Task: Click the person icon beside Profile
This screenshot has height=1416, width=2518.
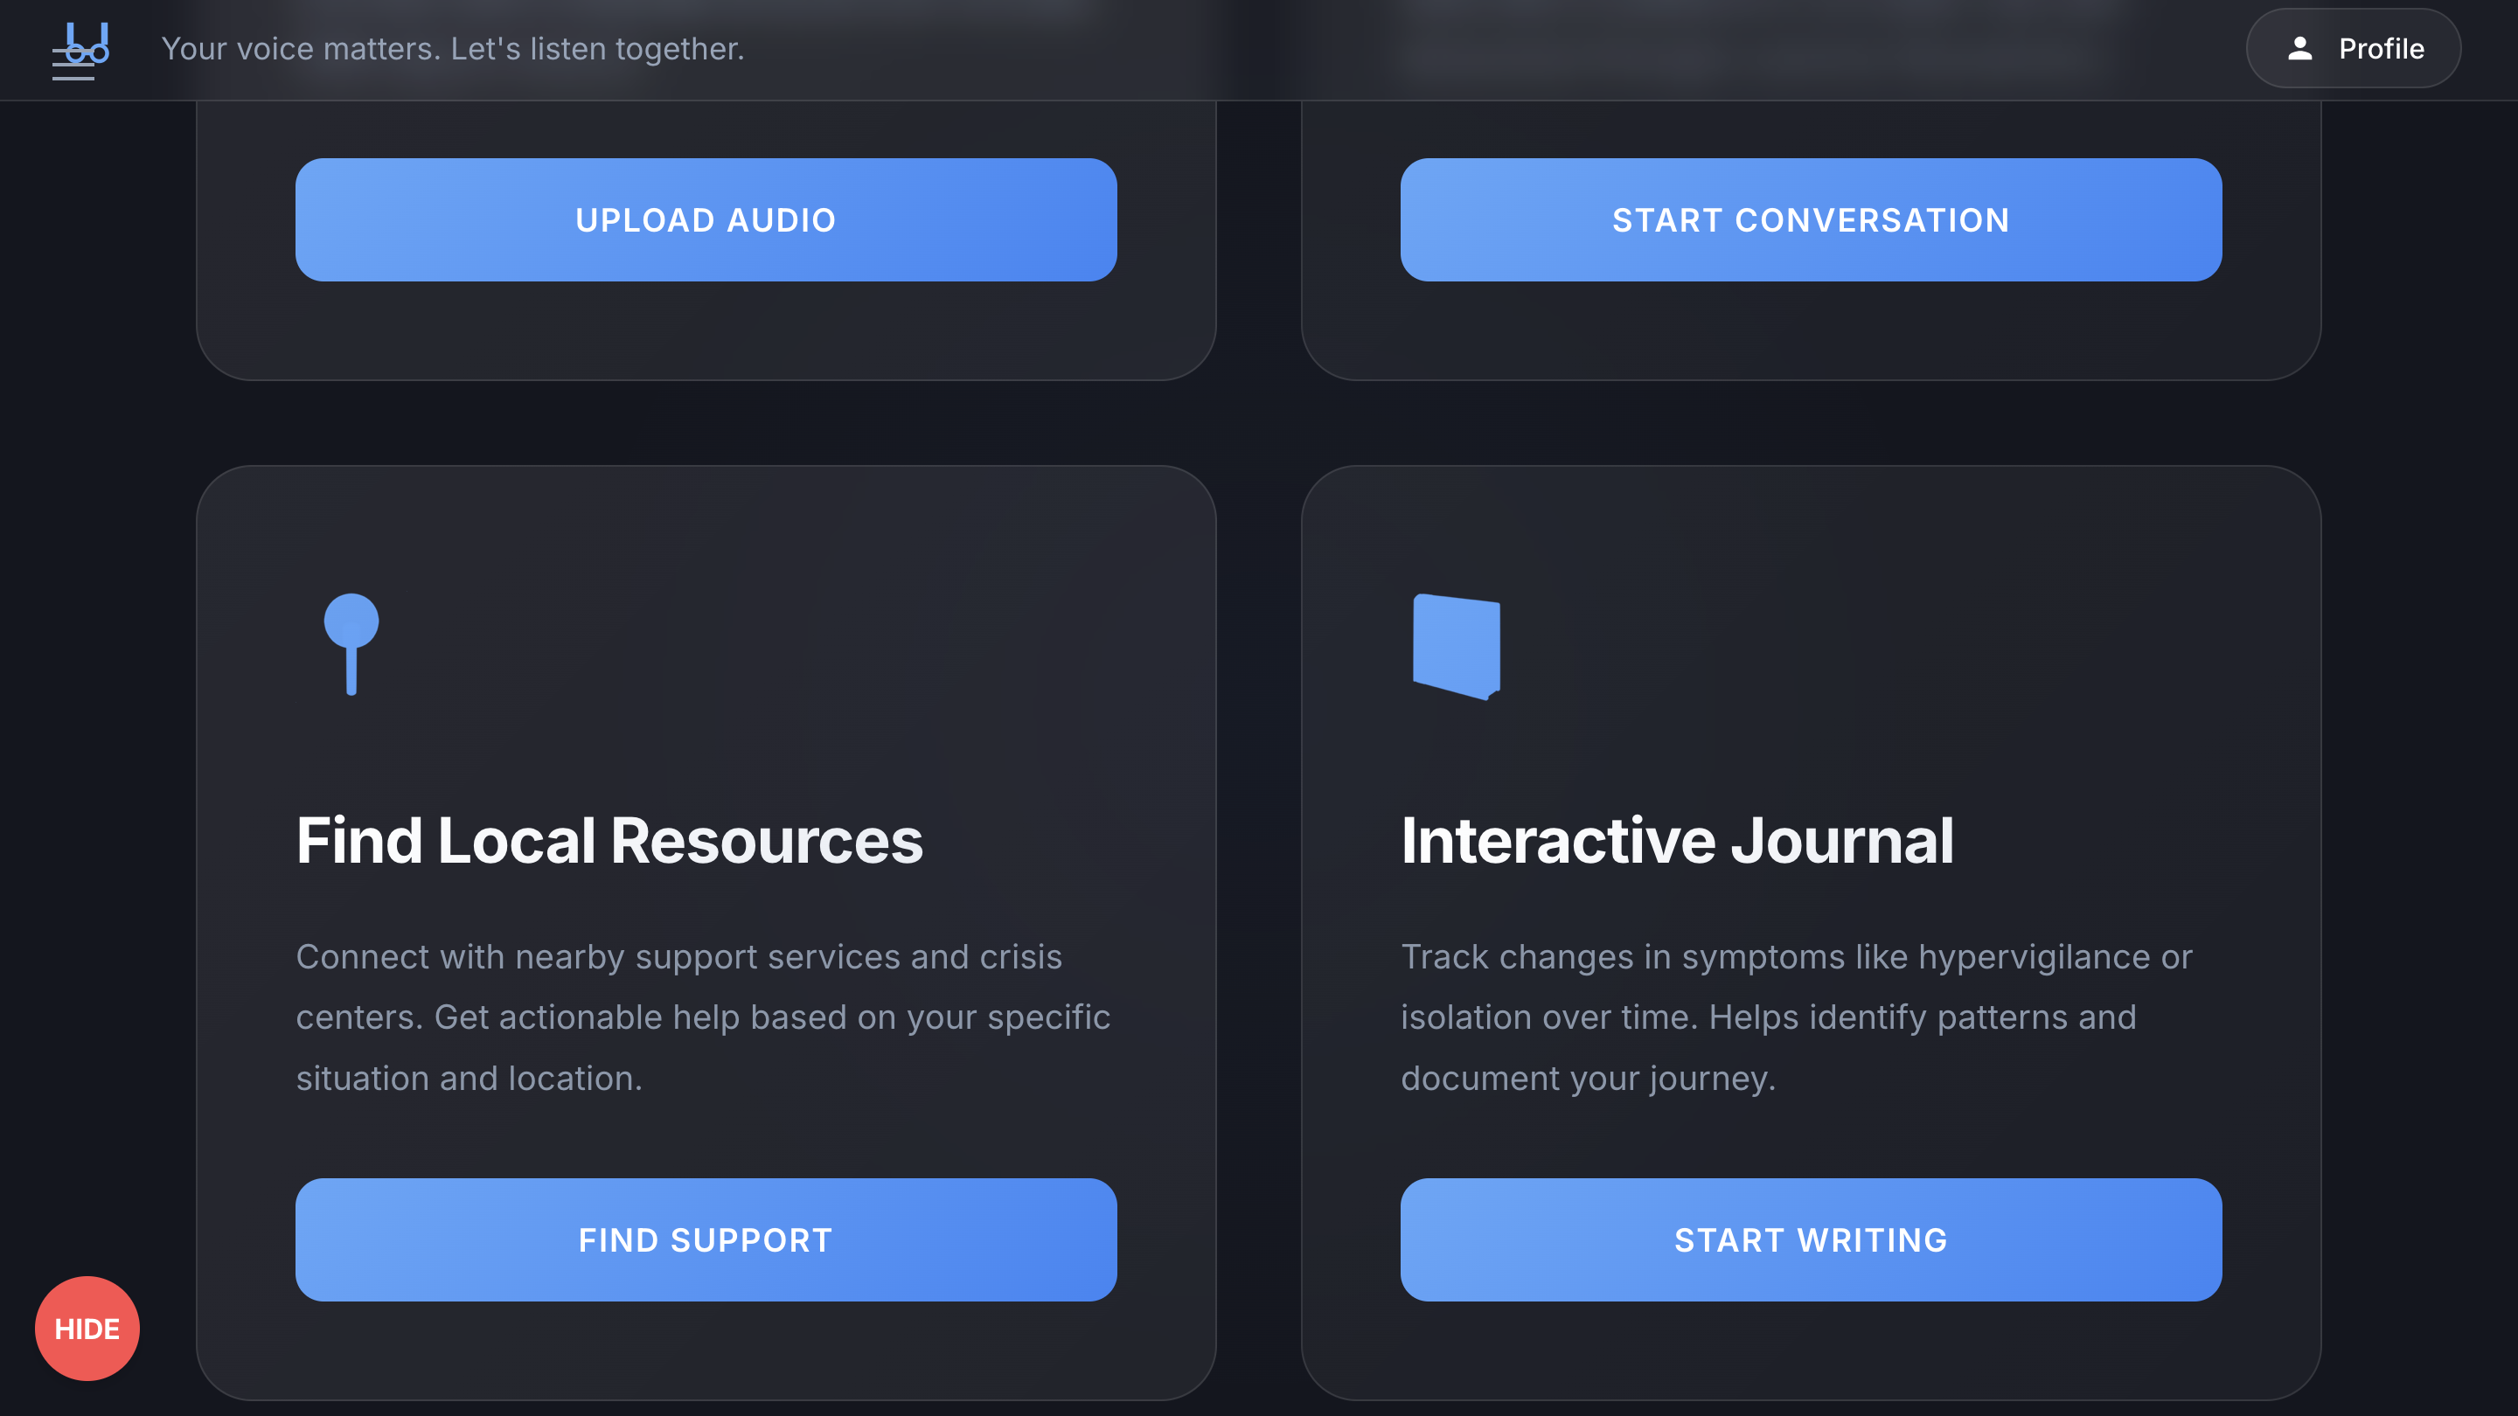Action: point(2299,49)
